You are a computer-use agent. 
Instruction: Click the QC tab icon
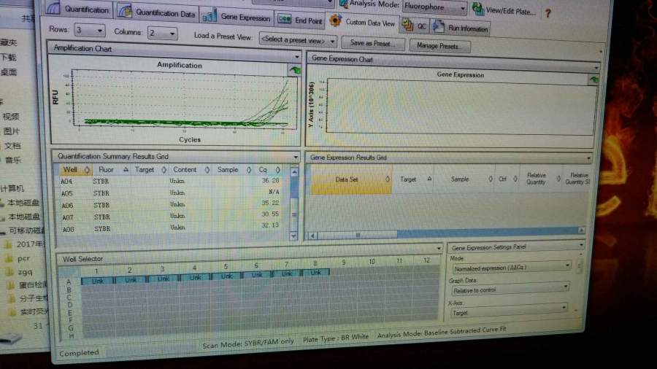[x=407, y=25]
